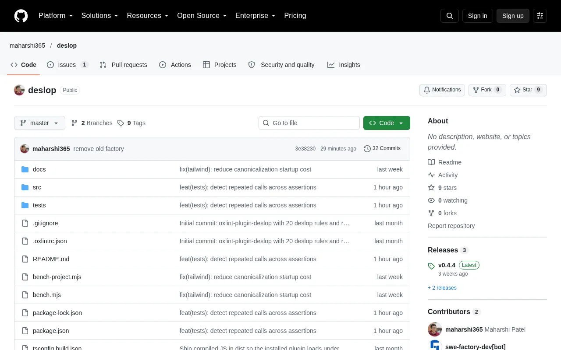Click the Go to file search field
Screen dimensions: 561x350
coord(309,123)
